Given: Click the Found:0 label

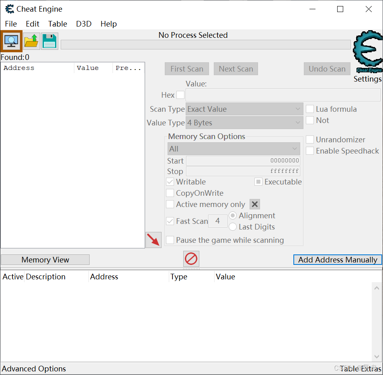Looking at the screenshot, I should pos(15,57).
